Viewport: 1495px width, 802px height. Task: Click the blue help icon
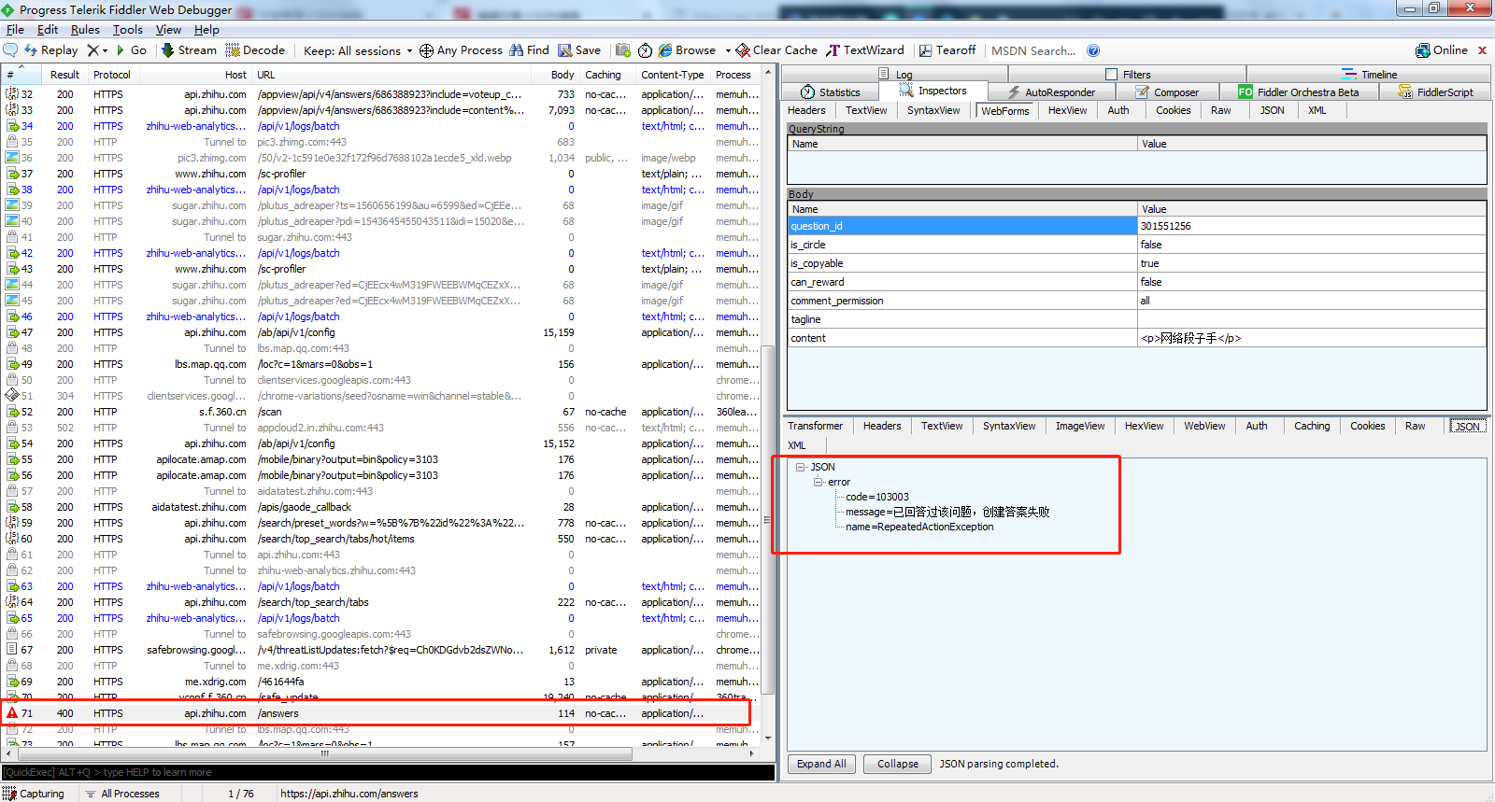(1093, 50)
